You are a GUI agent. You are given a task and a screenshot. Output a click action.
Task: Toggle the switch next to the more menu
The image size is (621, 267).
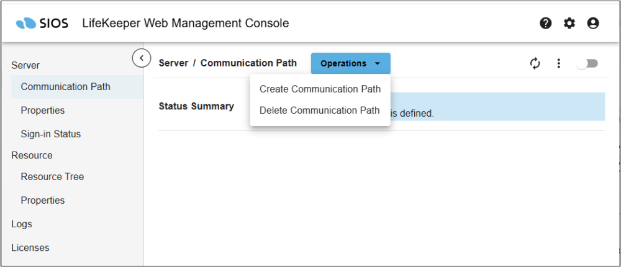point(587,63)
